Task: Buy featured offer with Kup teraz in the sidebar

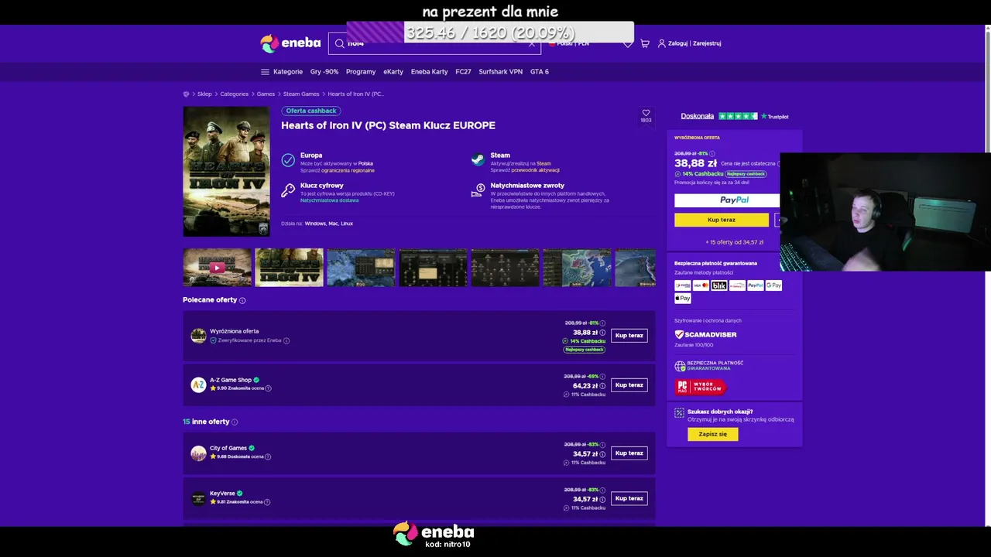Action: (722, 220)
